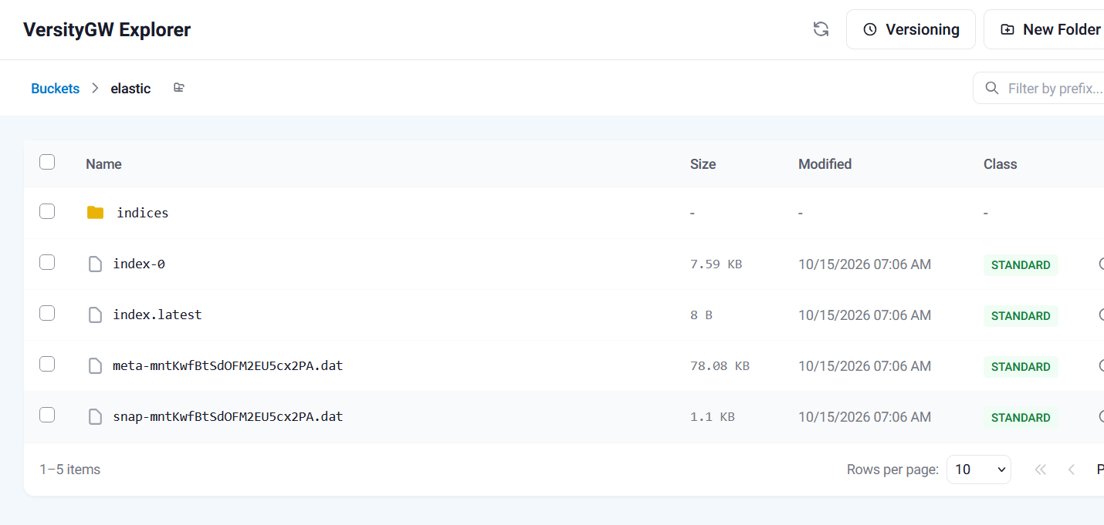The height and width of the screenshot is (525, 1104).
Task: Click the STANDARD badge on the meta-mntKwf row
Action: 1021,366
